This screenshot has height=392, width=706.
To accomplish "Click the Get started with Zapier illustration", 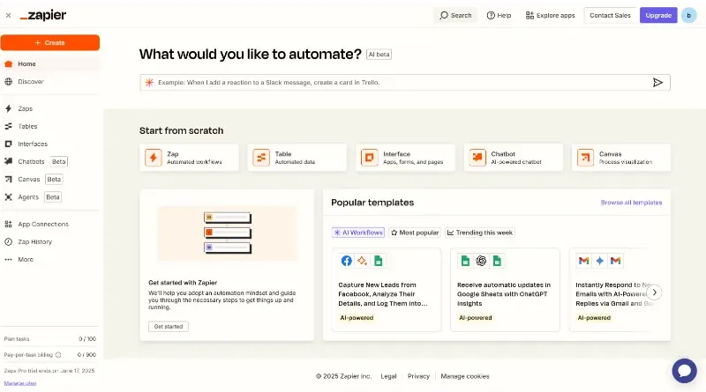I will click(x=227, y=233).
